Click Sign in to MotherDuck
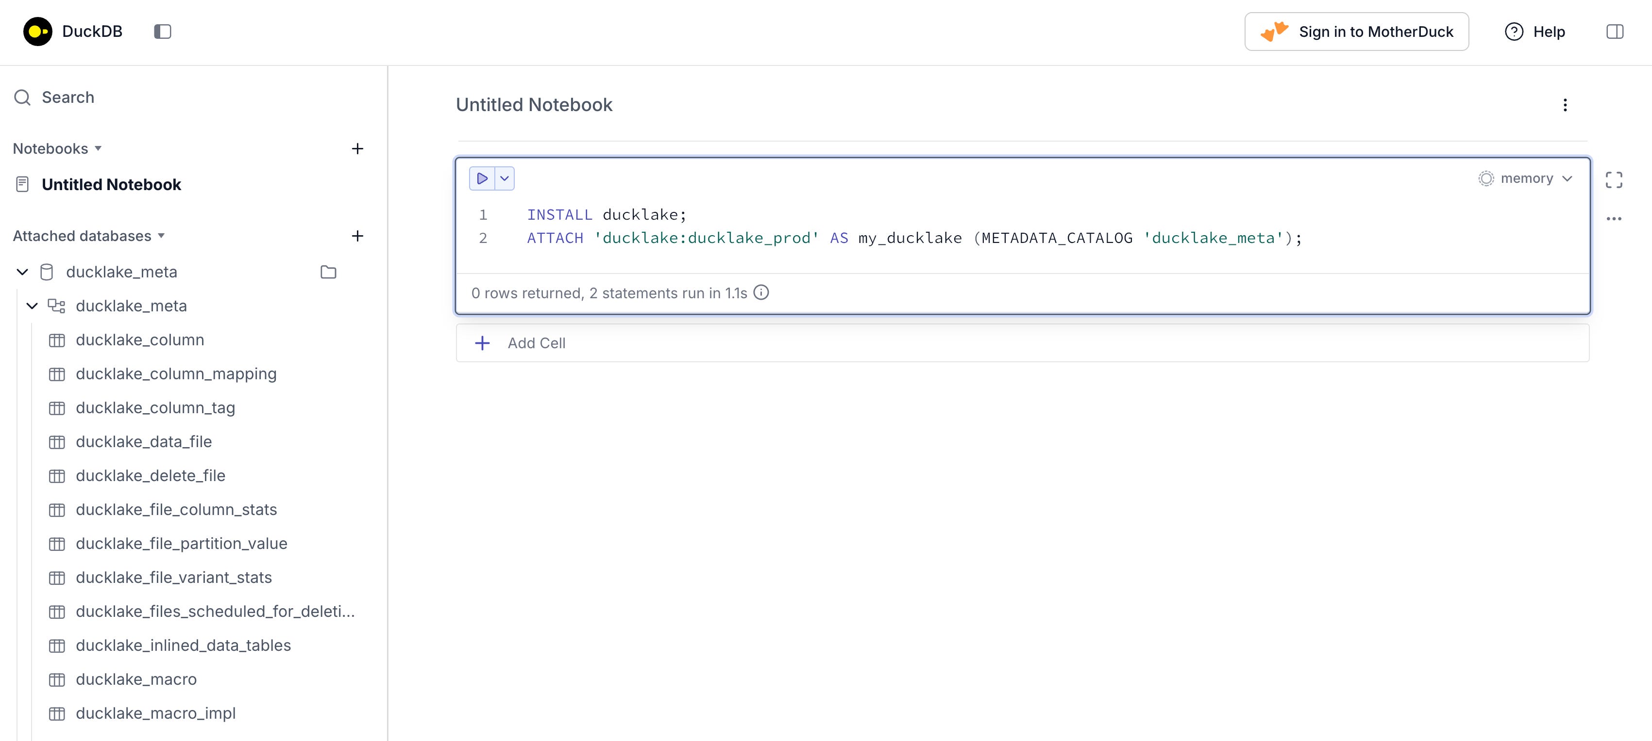Viewport: 1652px width, 741px height. (1357, 32)
